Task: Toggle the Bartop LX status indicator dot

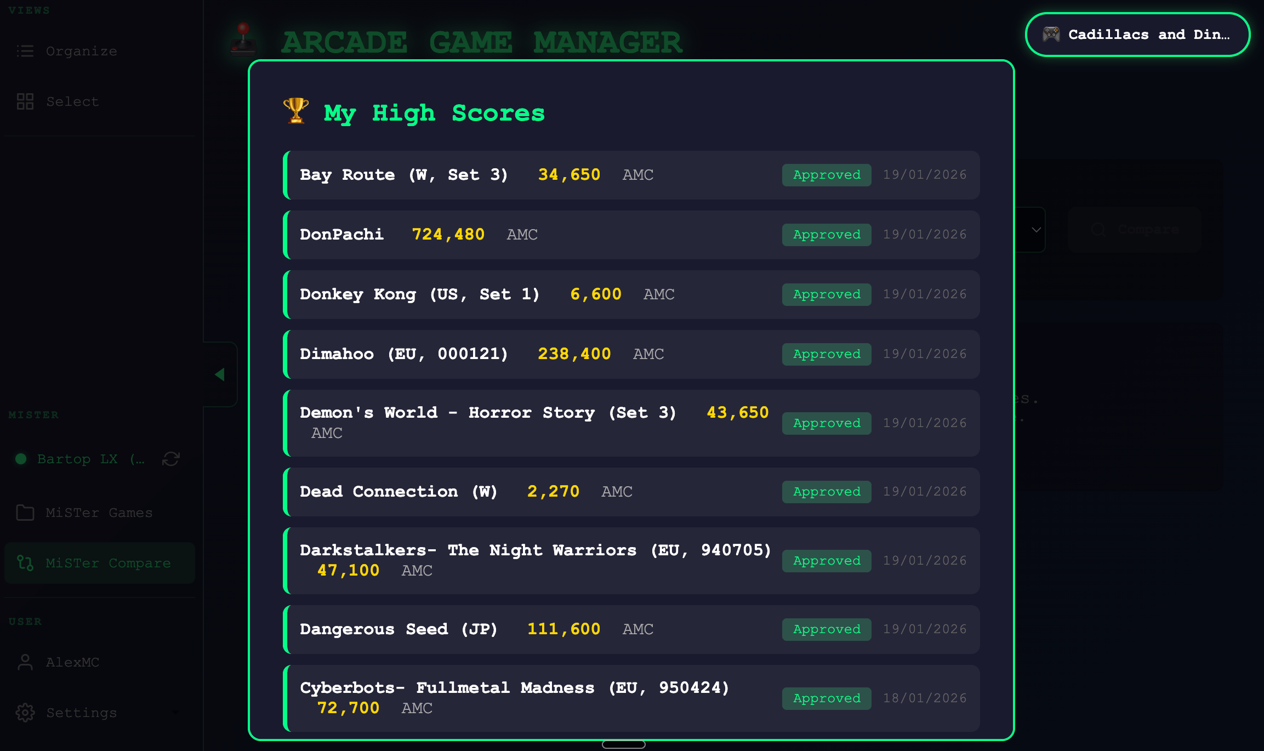Action: point(21,459)
